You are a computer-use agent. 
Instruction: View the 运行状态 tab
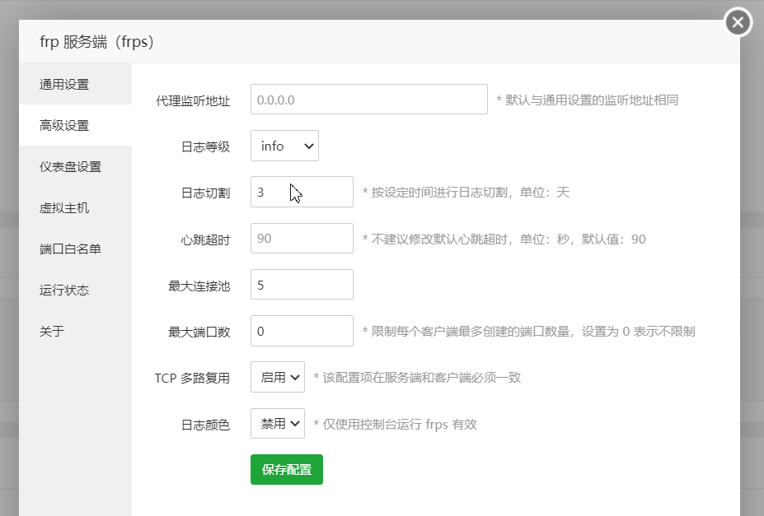(x=76, y=291)
